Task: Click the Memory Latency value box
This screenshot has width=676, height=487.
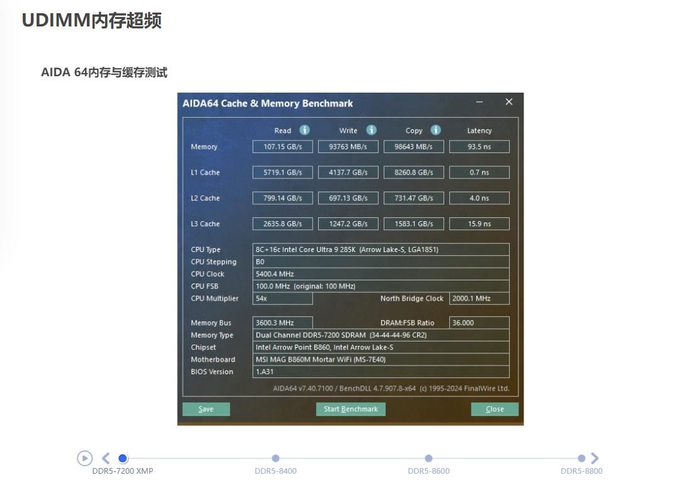Action: click(479, 147)
